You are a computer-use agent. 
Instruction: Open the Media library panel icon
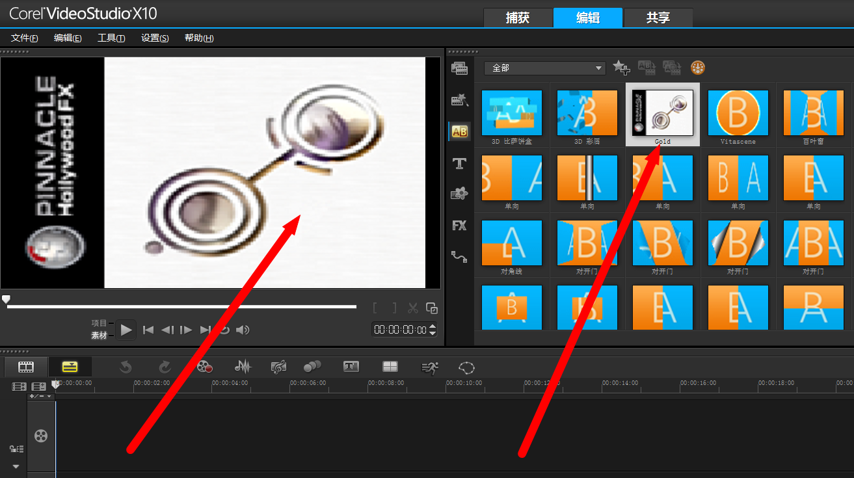pyautogui.click(x=460, y=68)
